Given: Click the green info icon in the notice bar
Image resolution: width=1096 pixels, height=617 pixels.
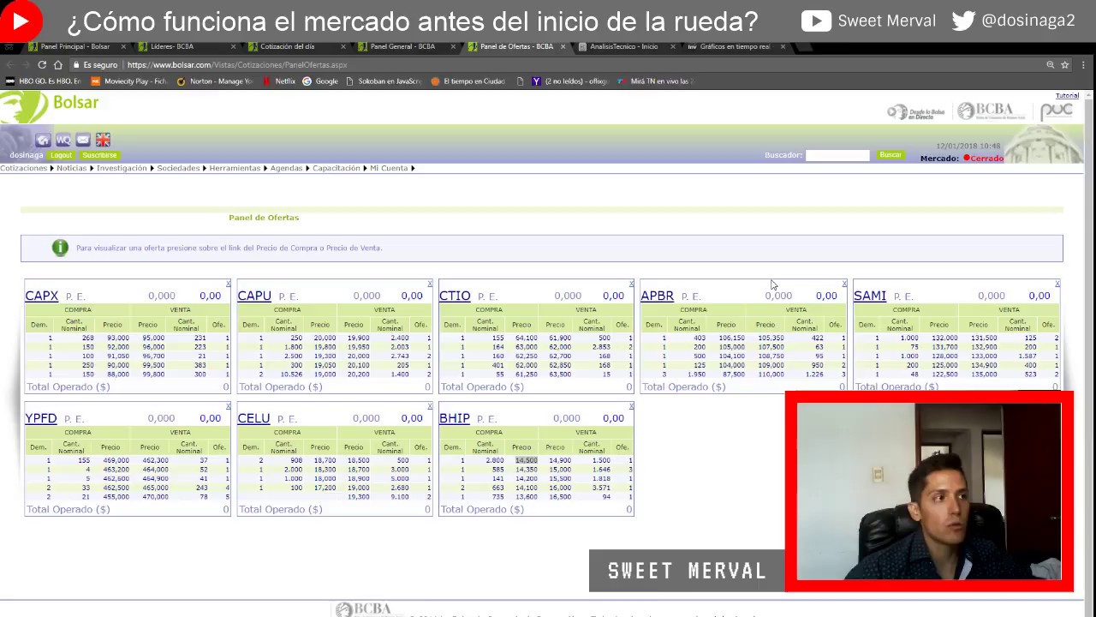Looking at the screenshot, I should pyautogui.click(x=60, y=248).
